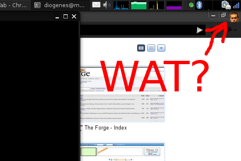Open the mail envelope panel icon
241x161 pixels.
pos(96,5)
